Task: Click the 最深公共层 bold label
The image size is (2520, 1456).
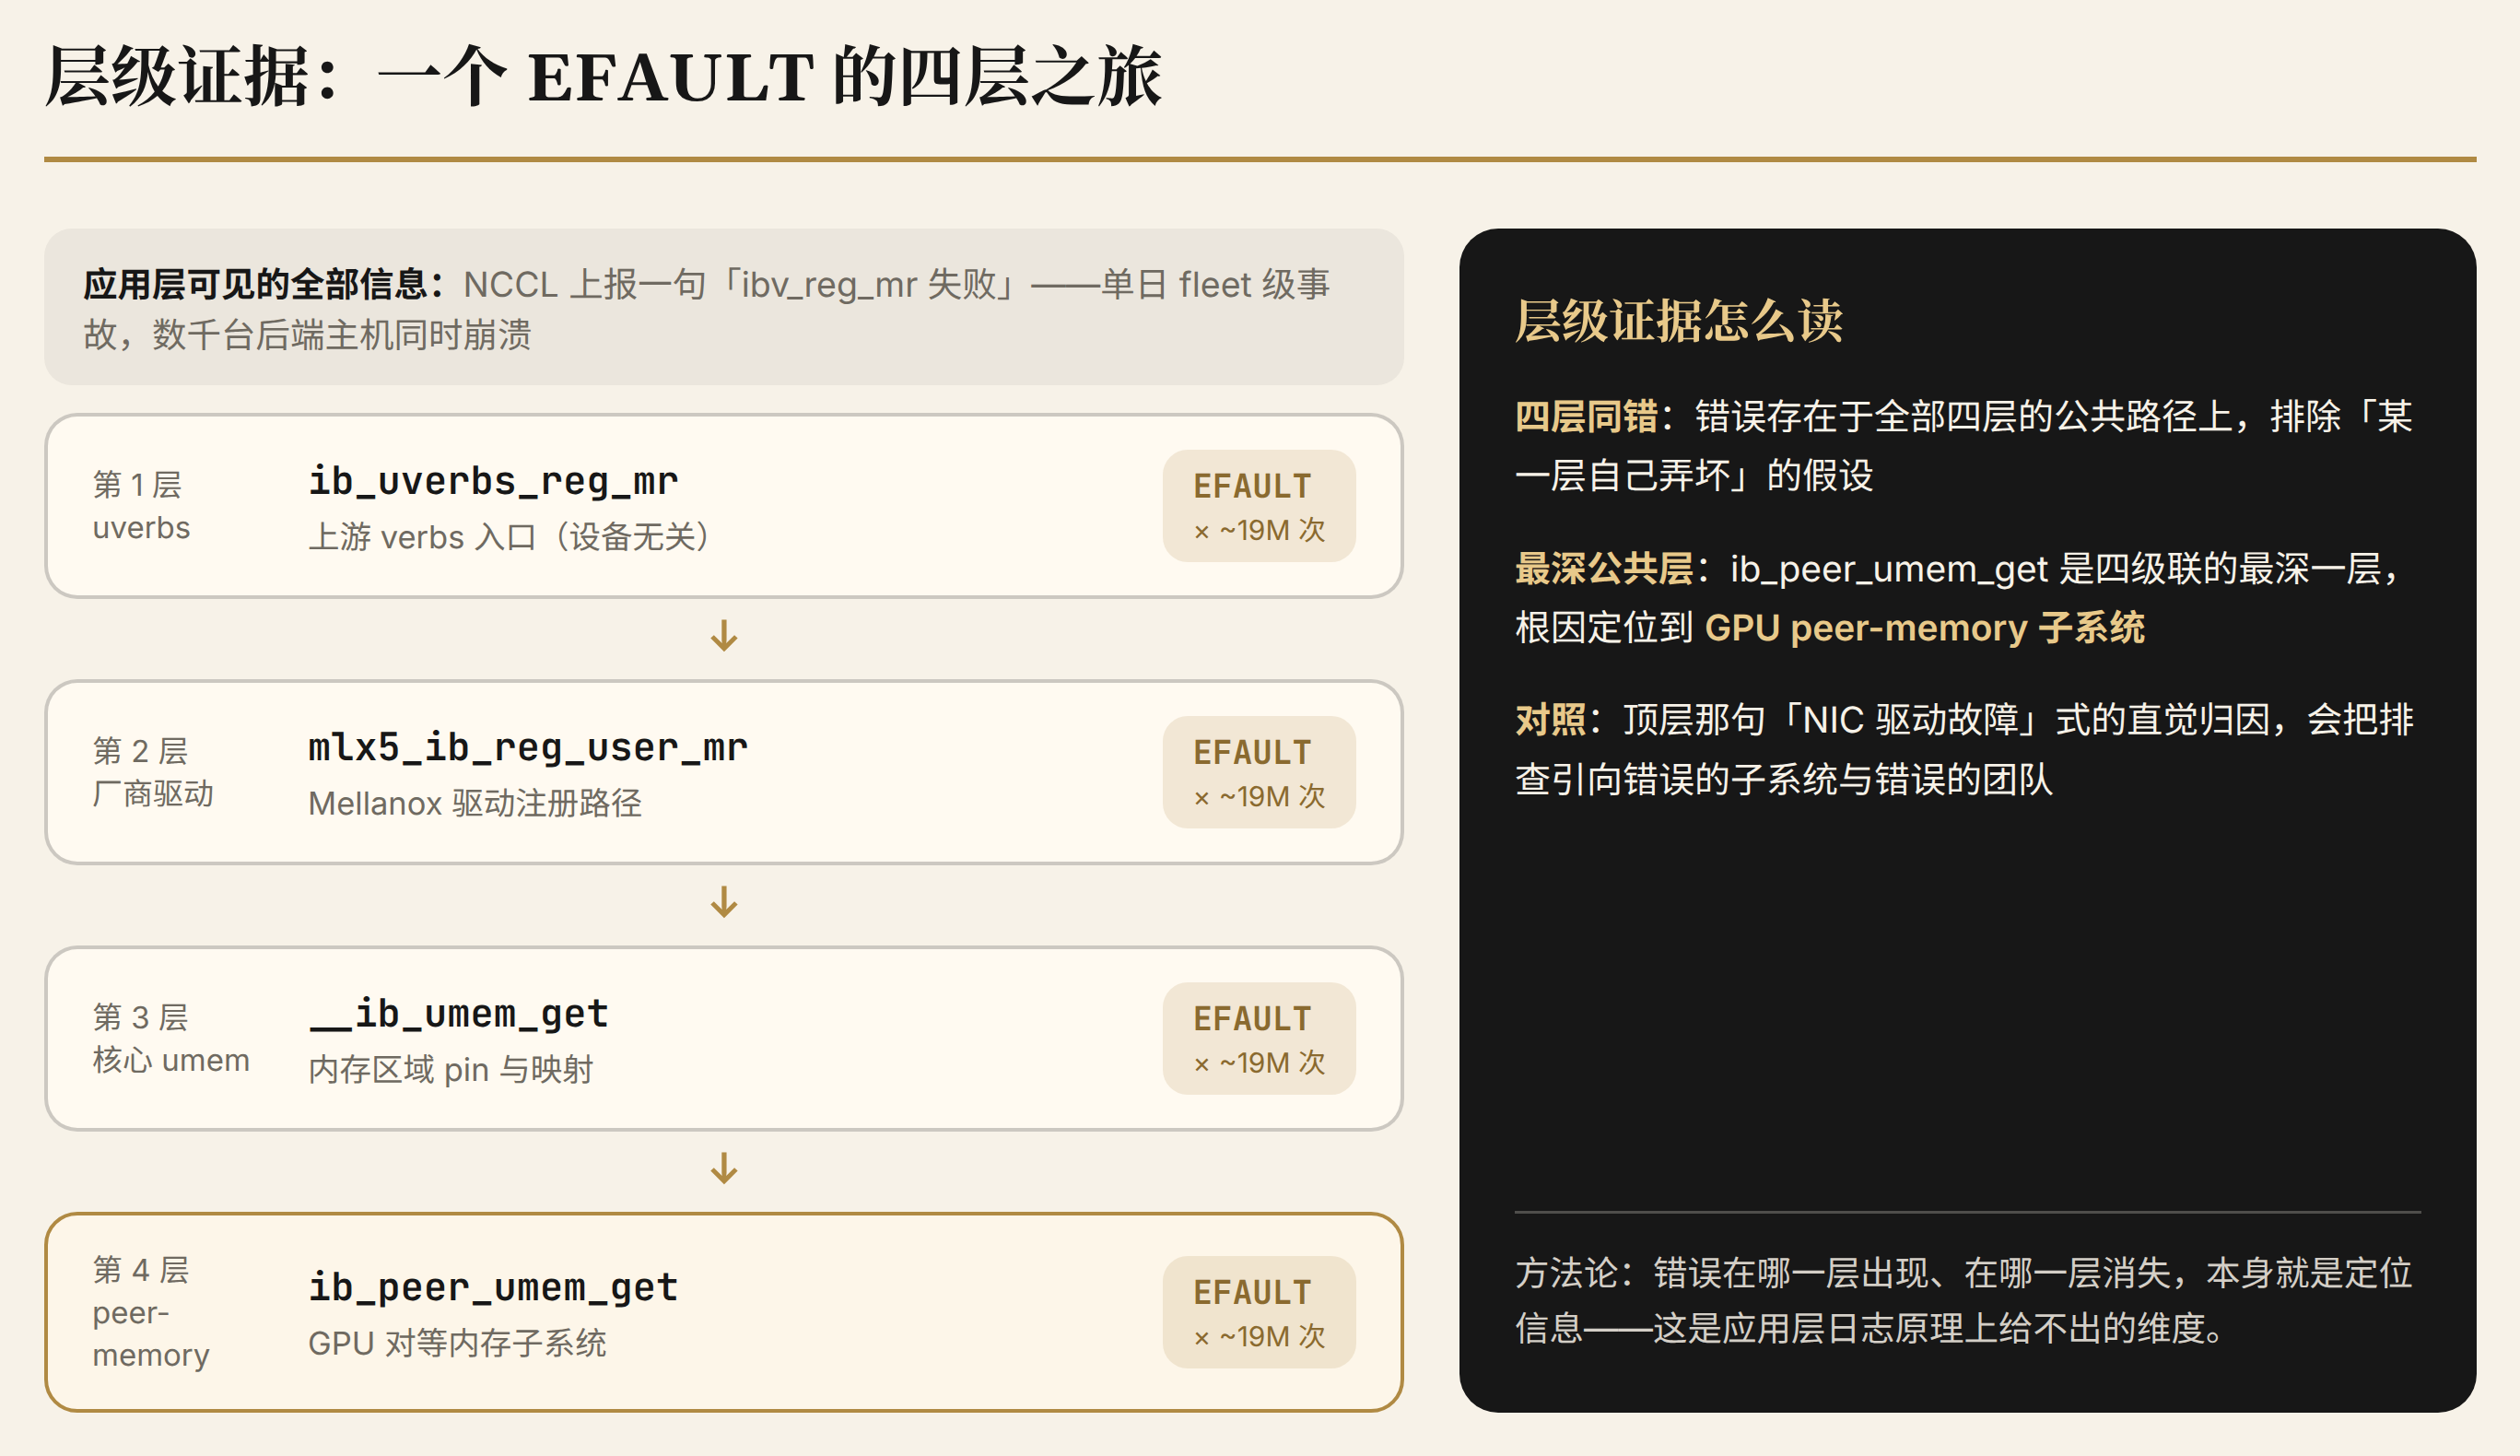Action: pyautogui.click(x=1603, y=568)
